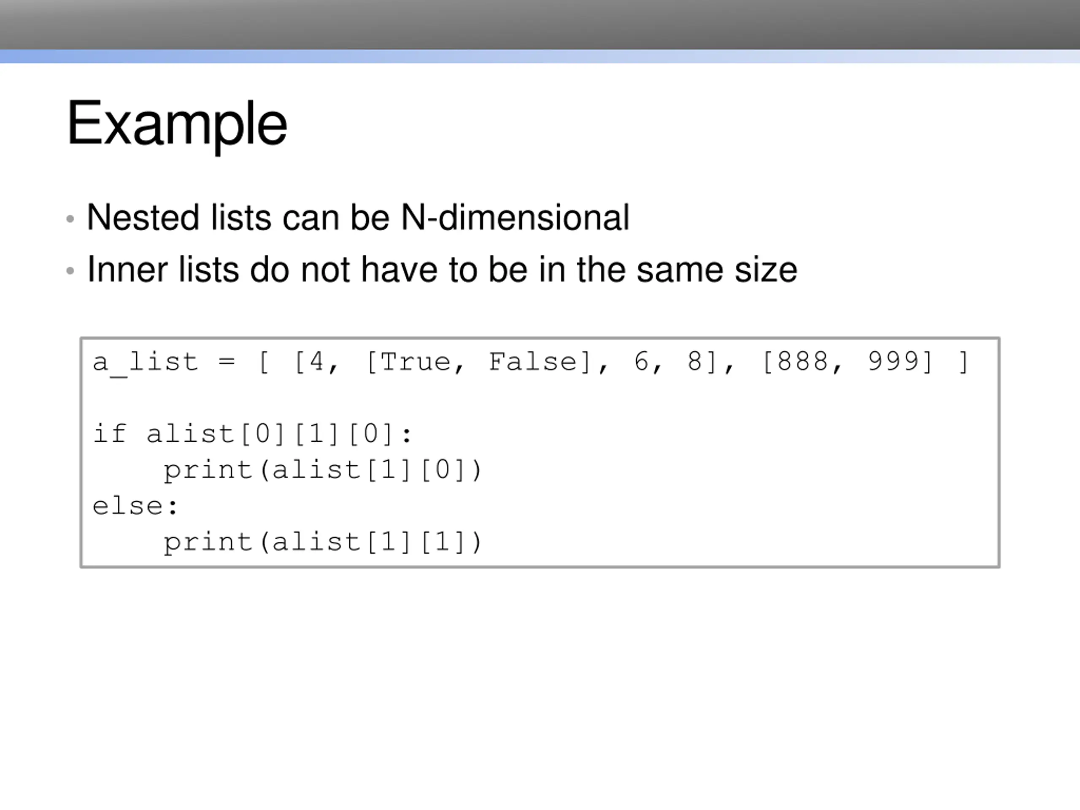Click the "if alist[0][1][0]:" code line
This screenshot has height=810, width=1080.
pyautogui.click(x=252, y=434)
